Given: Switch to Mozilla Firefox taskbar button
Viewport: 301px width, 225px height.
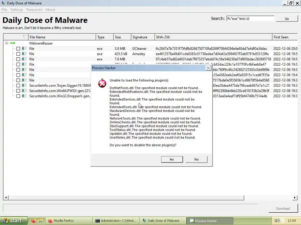Looking at the screenshot, I should (x=68, y=221).
